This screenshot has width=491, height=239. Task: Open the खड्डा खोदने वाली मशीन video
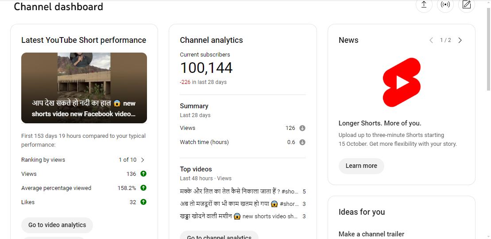[239, 216]
